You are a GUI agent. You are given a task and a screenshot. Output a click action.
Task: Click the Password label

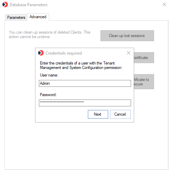(x=48, y=95)
